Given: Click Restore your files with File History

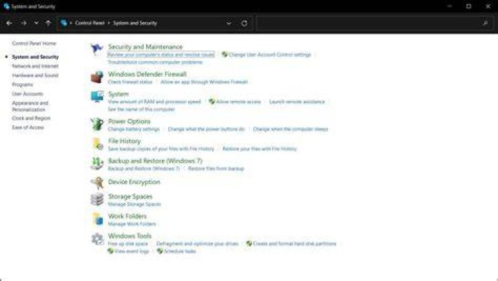Looking at the screenshot, I should click(259, 149).
